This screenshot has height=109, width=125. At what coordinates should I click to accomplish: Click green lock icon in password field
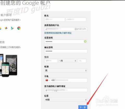tap(85, 42)
